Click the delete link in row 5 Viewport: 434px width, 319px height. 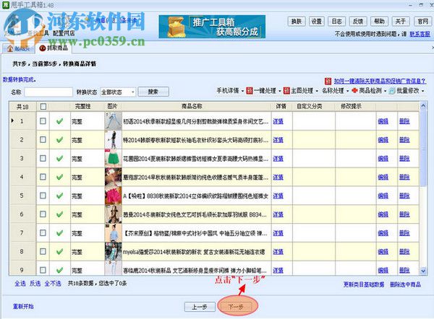[404, 196]
